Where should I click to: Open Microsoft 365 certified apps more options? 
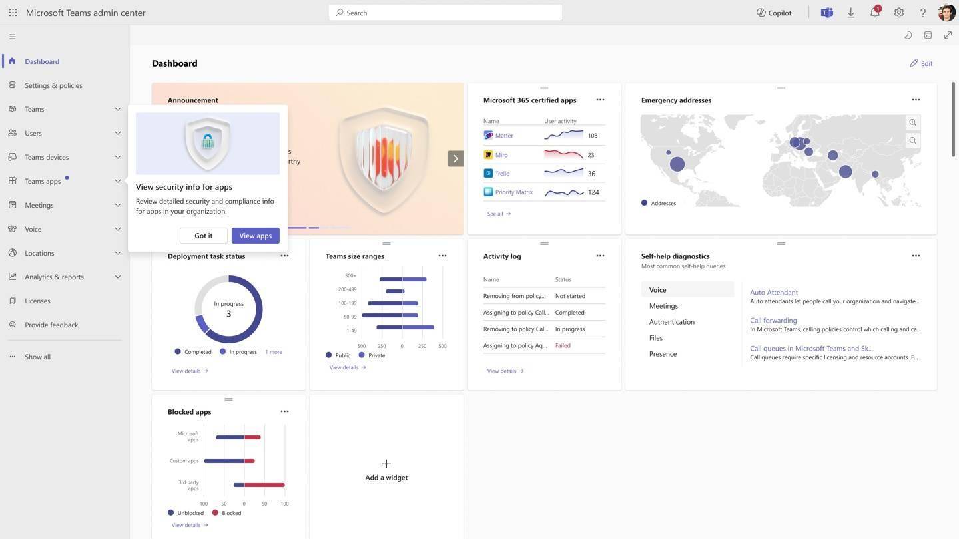click(600, 100)
